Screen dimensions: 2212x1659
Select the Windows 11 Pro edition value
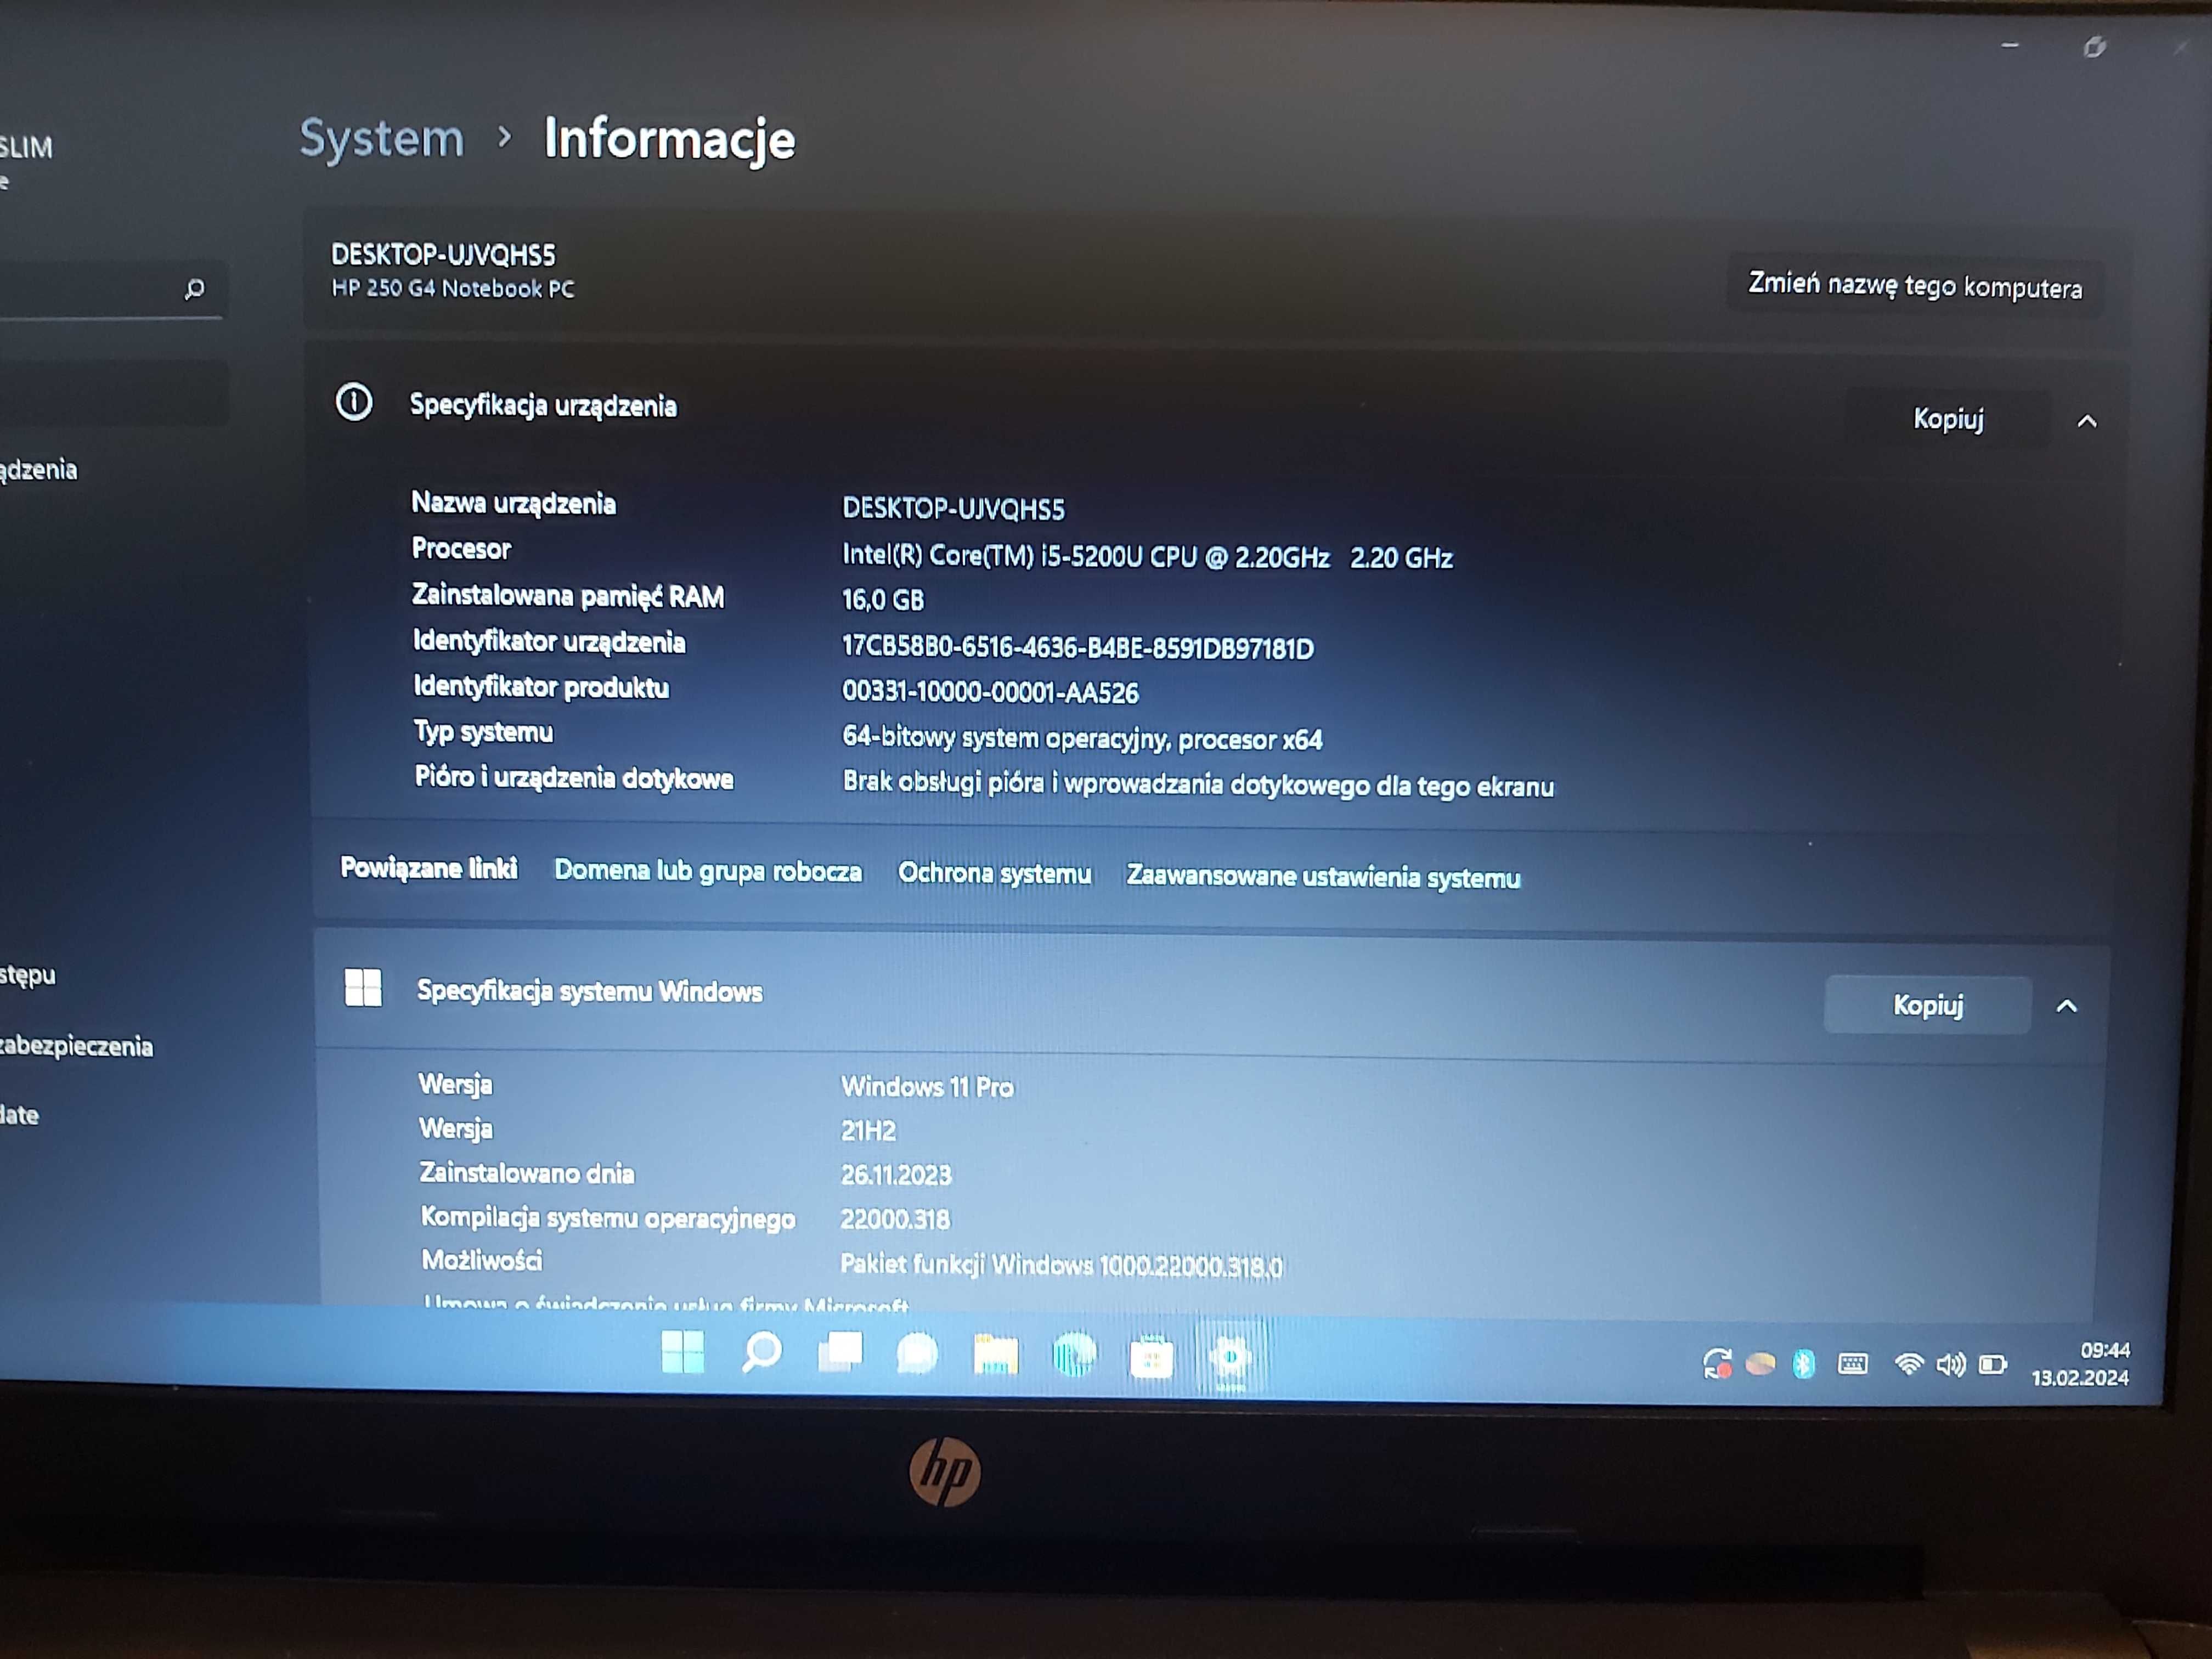(927, 1086)
